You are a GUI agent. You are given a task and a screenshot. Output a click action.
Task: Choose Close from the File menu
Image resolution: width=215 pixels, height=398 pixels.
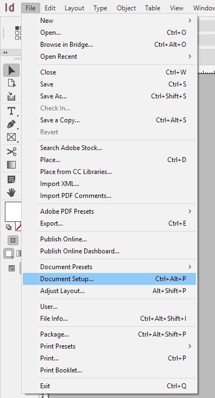click(x=109, y=72)
